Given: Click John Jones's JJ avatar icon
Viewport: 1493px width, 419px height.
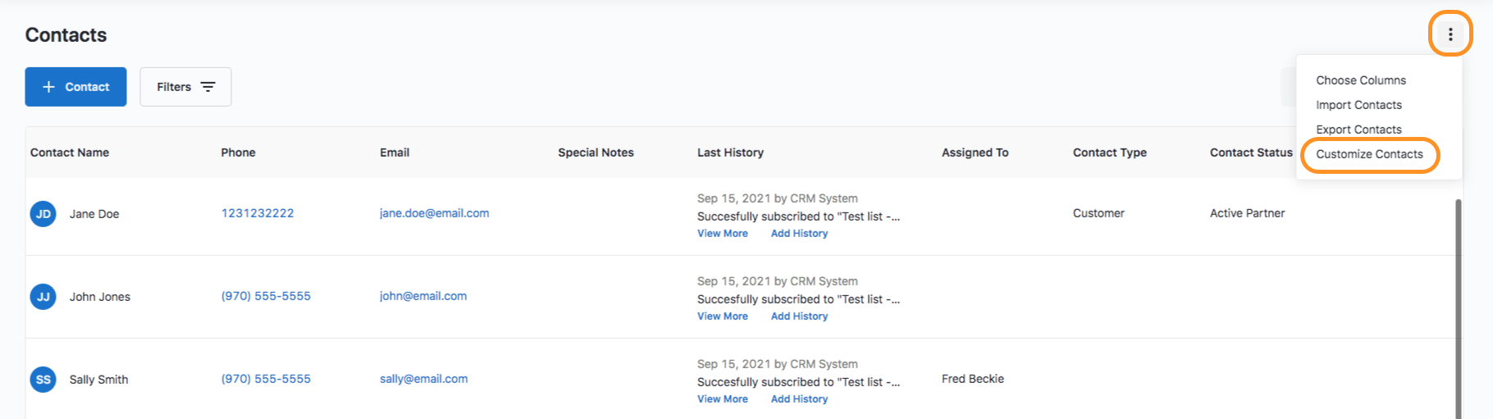Looking at the screenshot, I should pyautogui.click(x=43, y=297).
